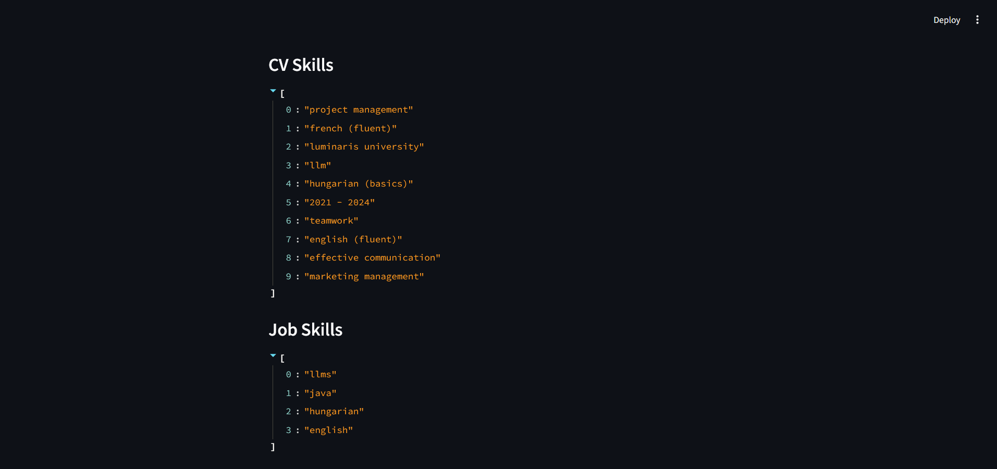
Task: Collapse the Job Skills JSON array
Action: pos(273,355)
